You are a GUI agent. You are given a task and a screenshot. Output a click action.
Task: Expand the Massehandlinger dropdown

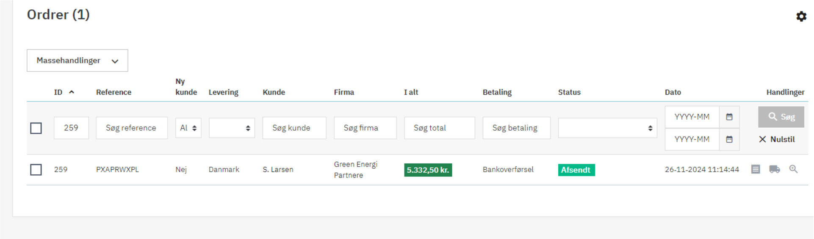(x=77, y=60)
